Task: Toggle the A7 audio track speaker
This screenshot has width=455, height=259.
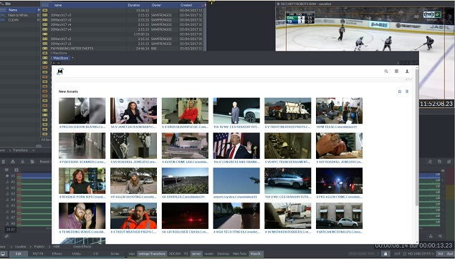Action: (x=7, y=218)
